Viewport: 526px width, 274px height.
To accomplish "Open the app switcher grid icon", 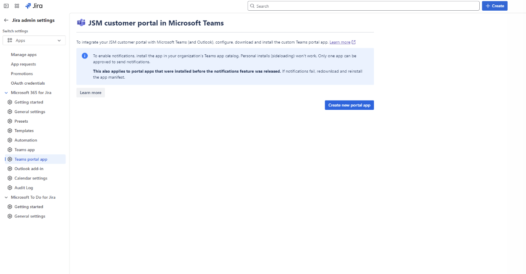I will tap(17, 6).
